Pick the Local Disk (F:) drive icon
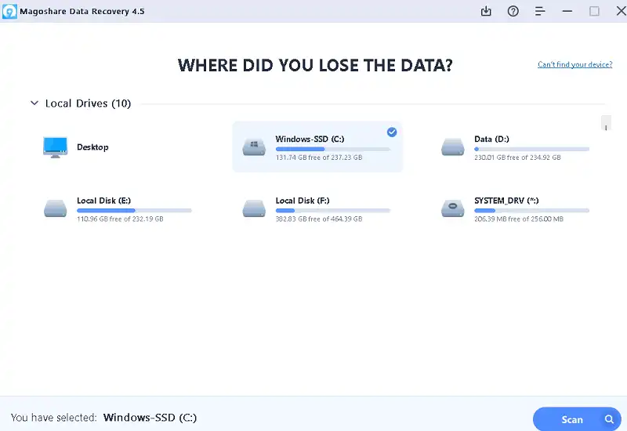The width and height of the screenshot is (627, 431). point(254,208)
